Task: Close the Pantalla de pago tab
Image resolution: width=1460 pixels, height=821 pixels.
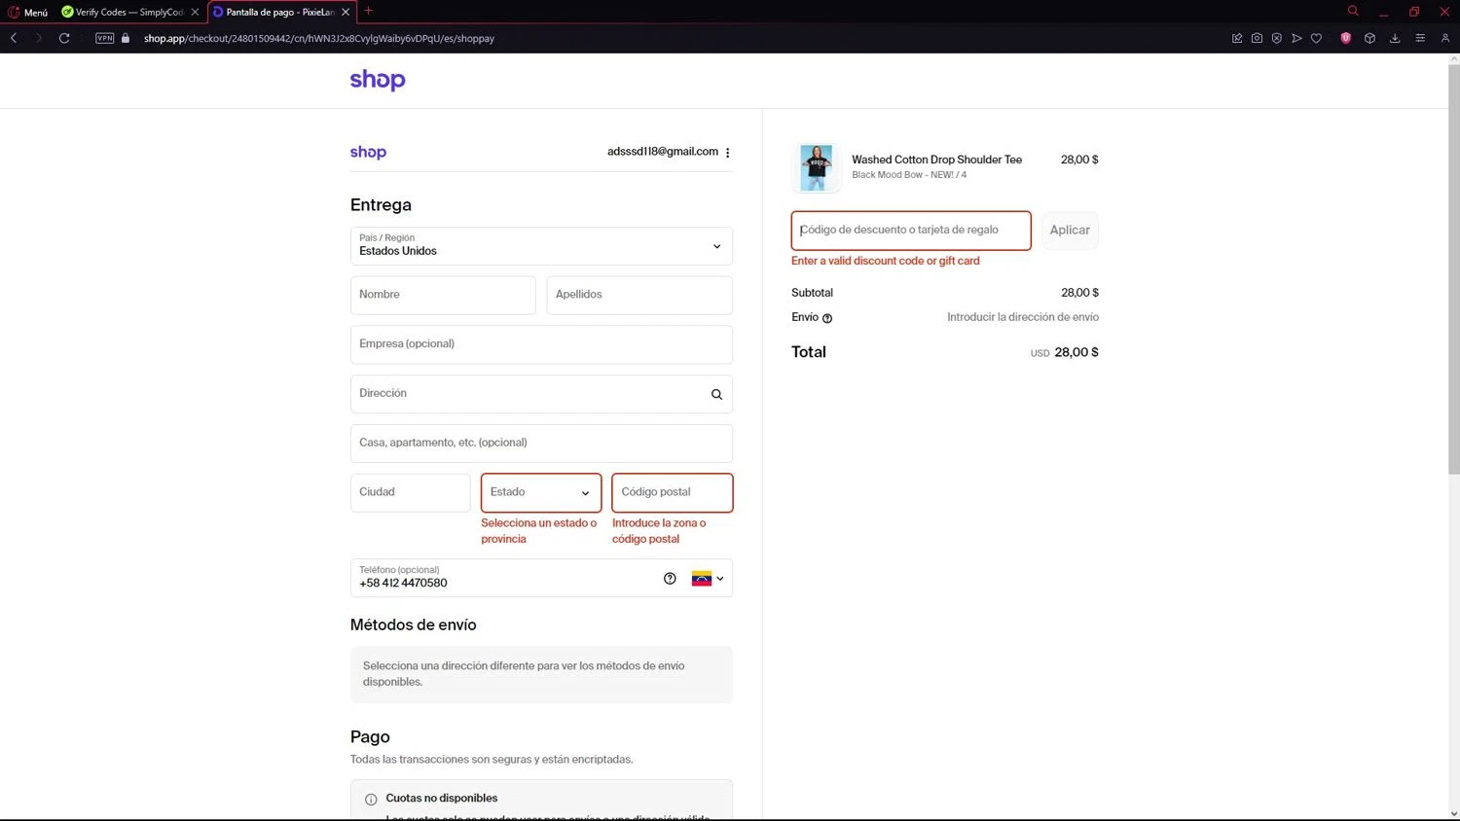Action: point(346,12)
